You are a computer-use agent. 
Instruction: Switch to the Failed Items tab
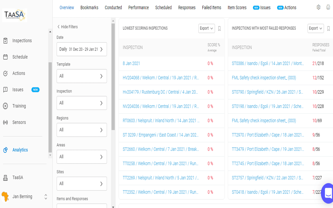(211, 8)
